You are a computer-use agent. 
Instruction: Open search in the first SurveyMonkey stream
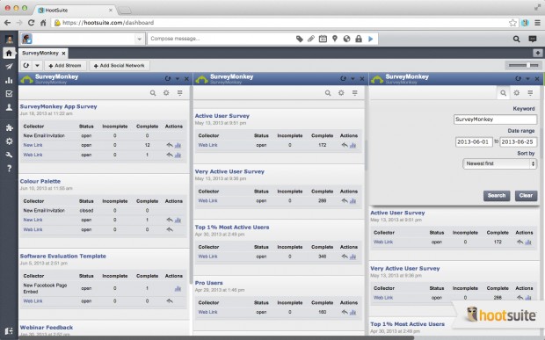[153, 93]
